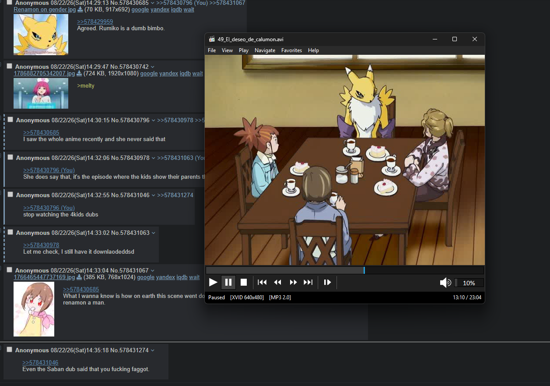Open post menu arrow for No.578430685
Viewport: 550px width, 386px height.
click(x=152, y=3)
